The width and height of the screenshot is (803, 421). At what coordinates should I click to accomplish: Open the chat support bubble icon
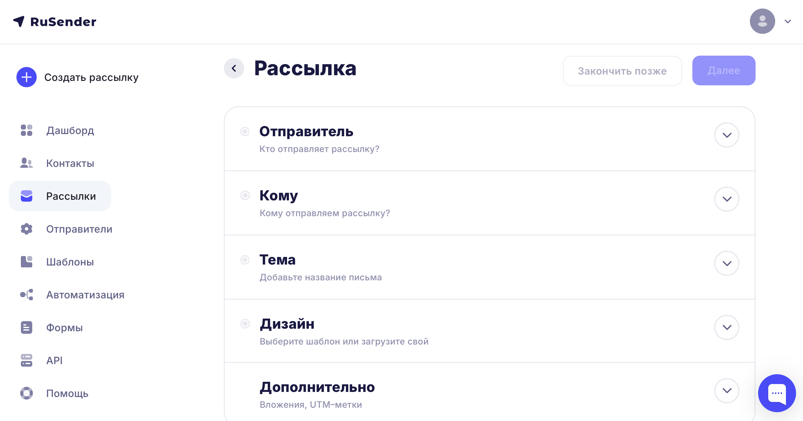pyautogui.click(x=777, y=393)
